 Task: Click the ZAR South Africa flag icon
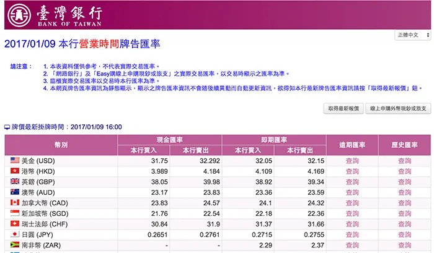click(15, 245)
